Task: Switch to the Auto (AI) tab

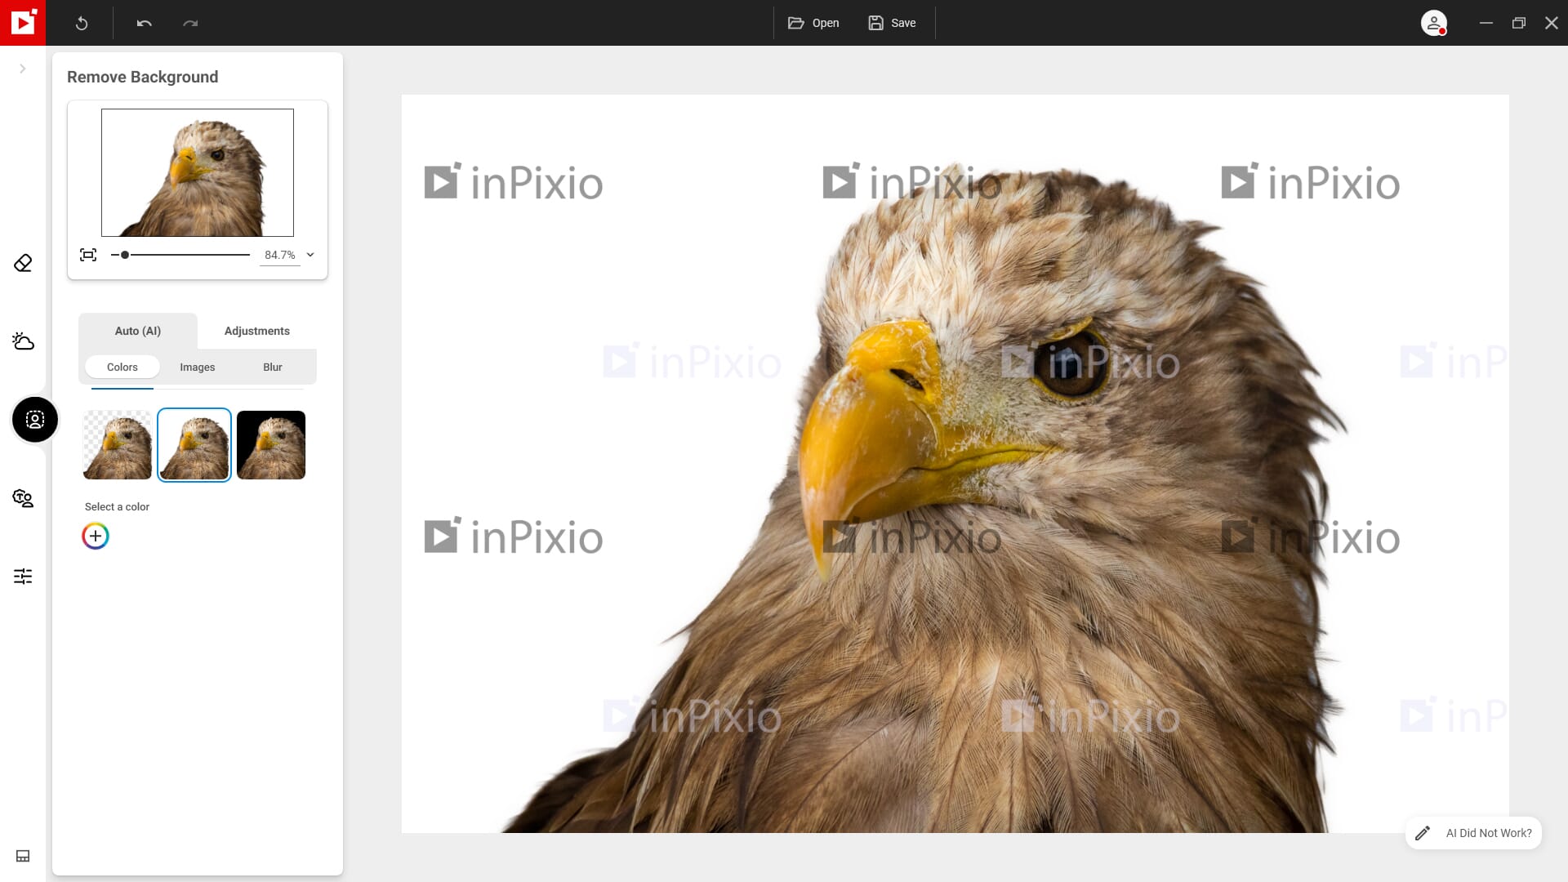Action: point(136,331)
